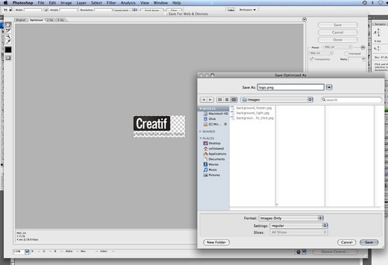Open the browser select dropdown arrow

click(305, 252)
